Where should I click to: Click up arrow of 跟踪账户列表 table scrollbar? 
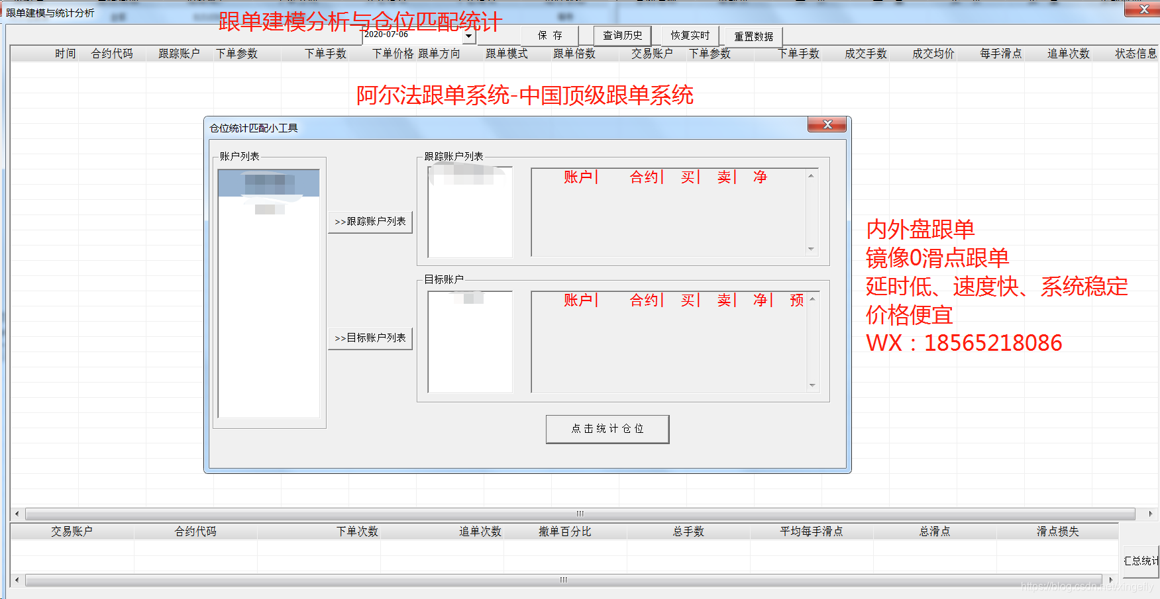(x=811, y=176)
